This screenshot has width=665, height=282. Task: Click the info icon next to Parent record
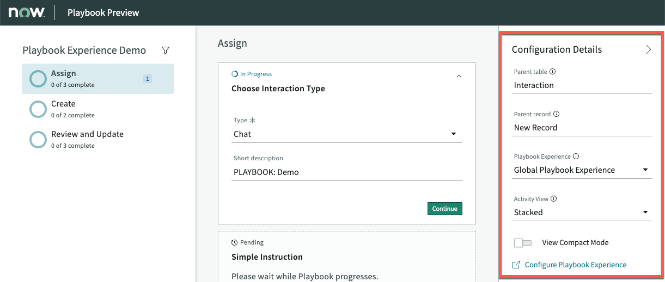556,114
